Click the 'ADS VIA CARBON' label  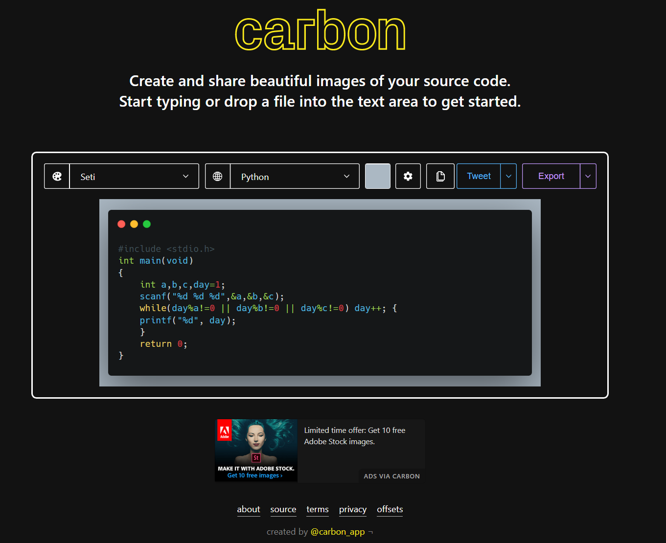tap(391, 476)
